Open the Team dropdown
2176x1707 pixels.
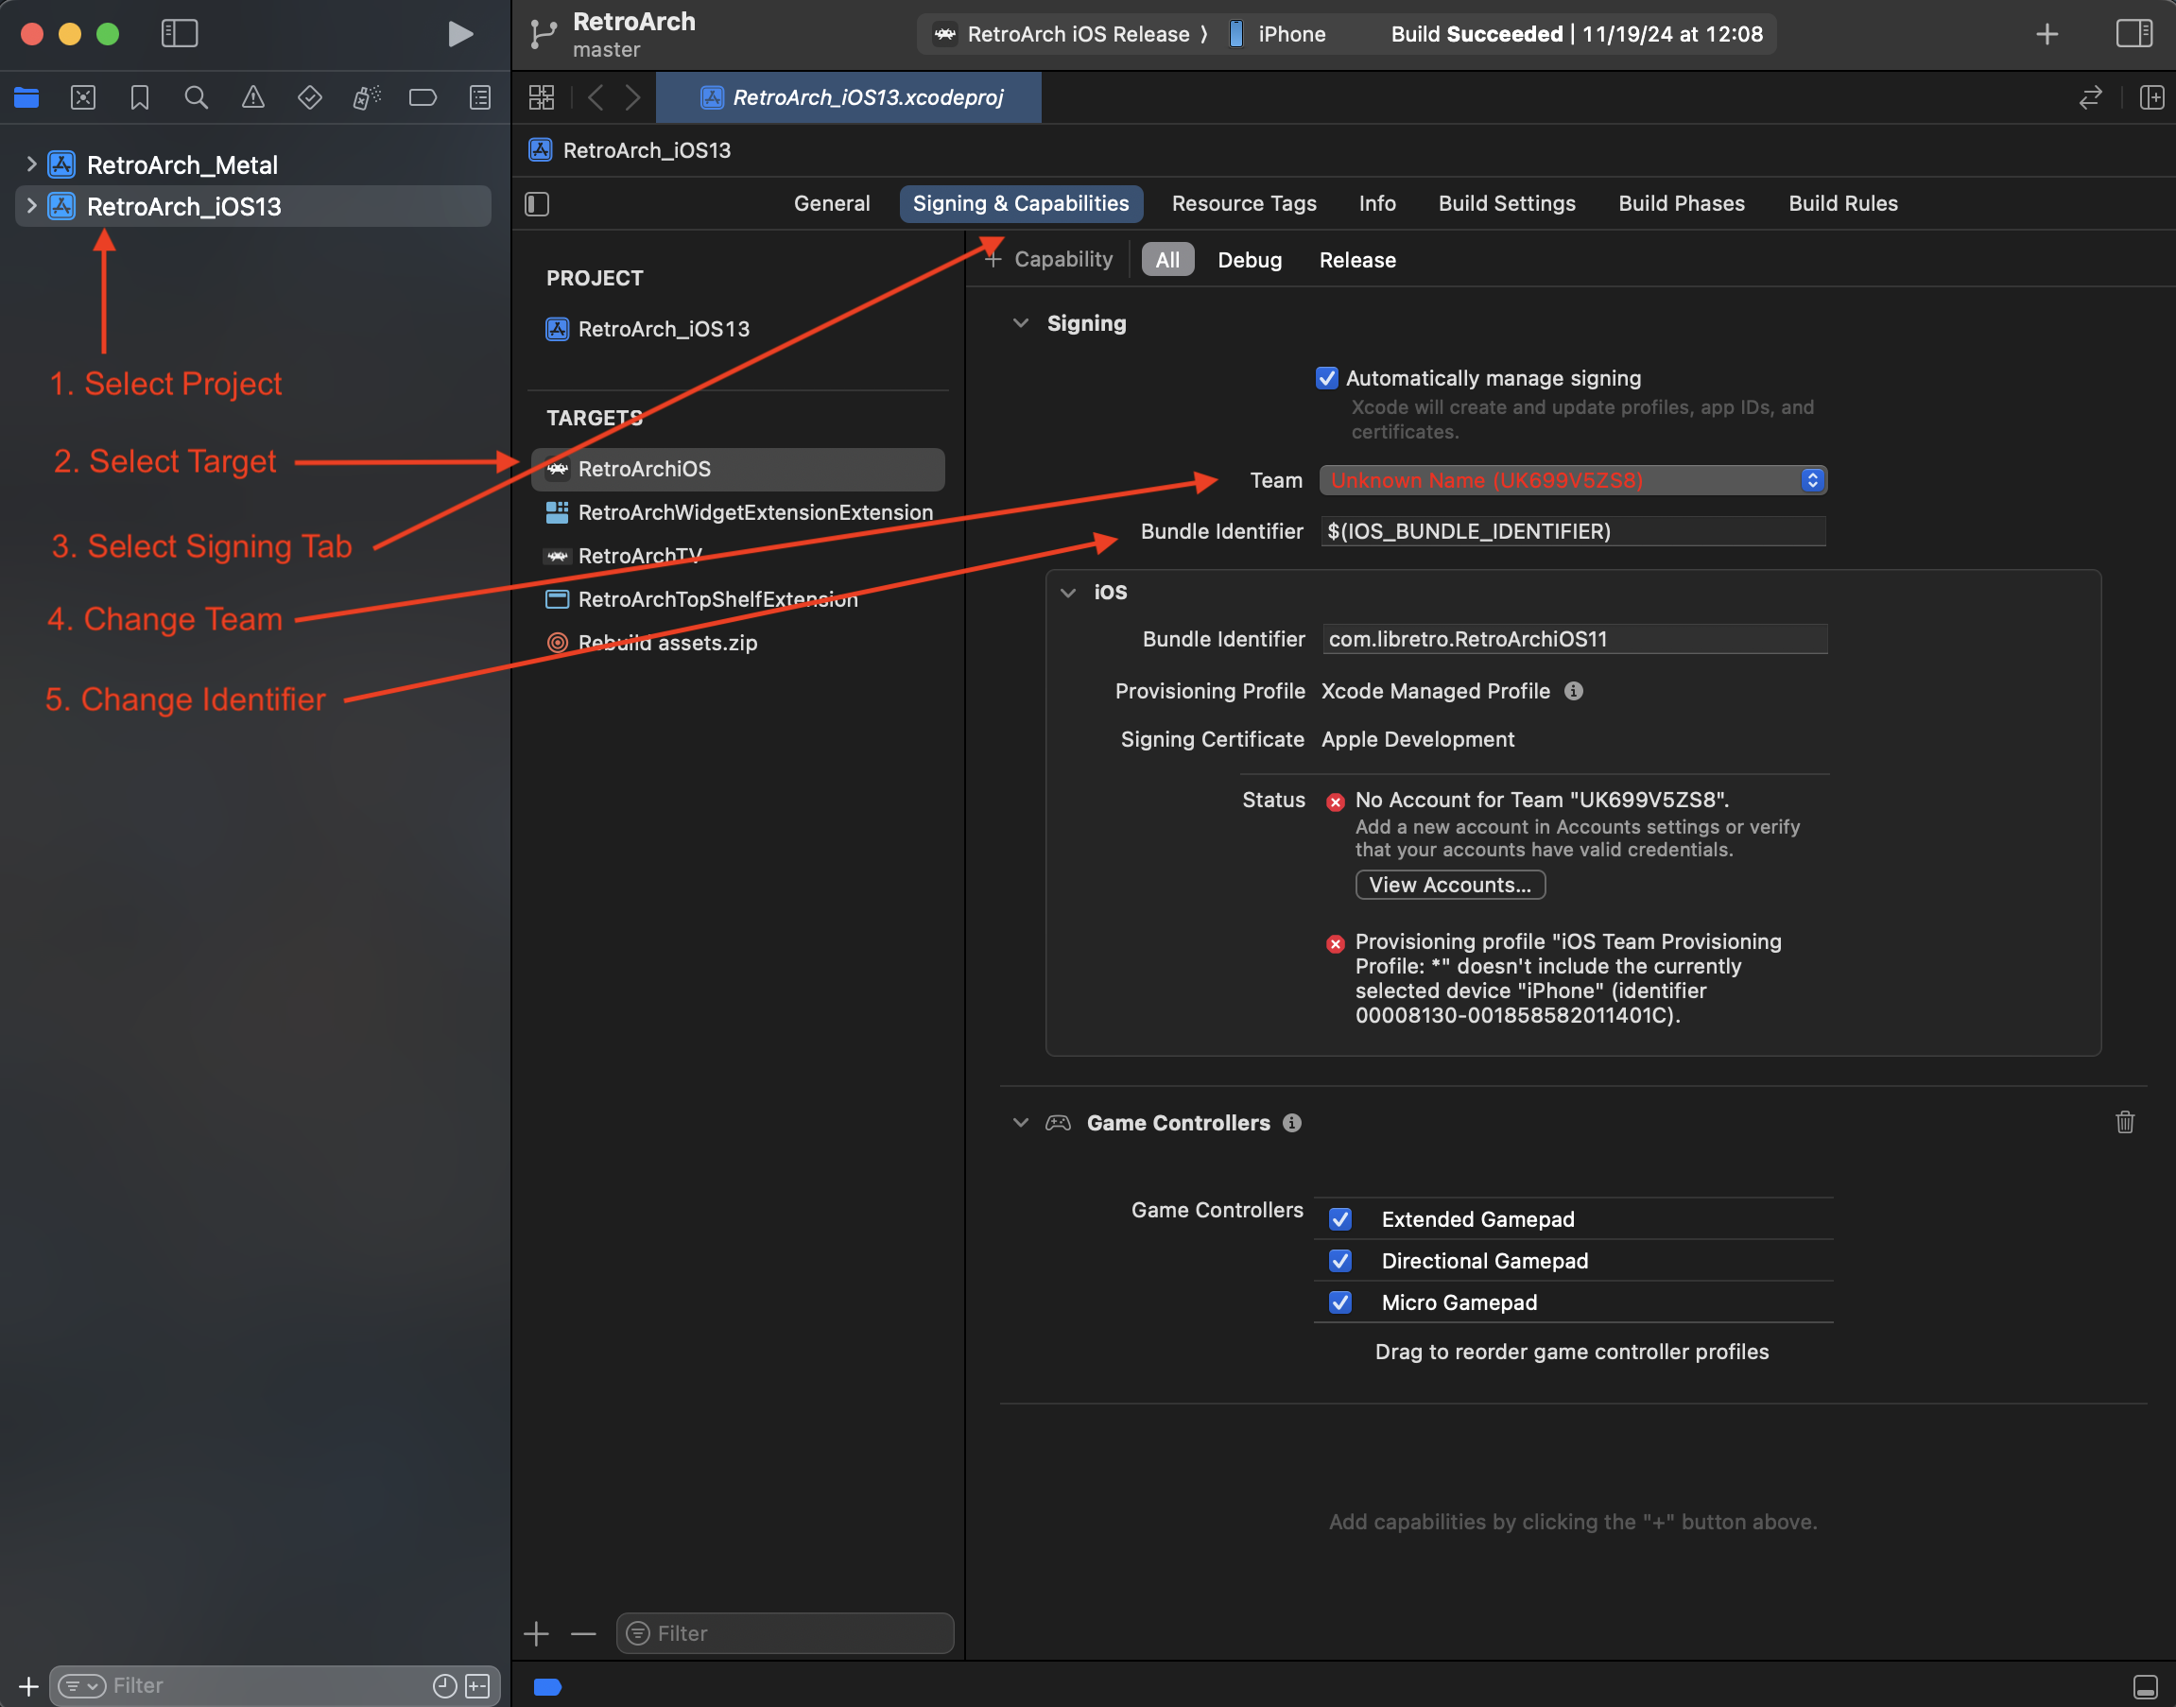[1573, 481]
